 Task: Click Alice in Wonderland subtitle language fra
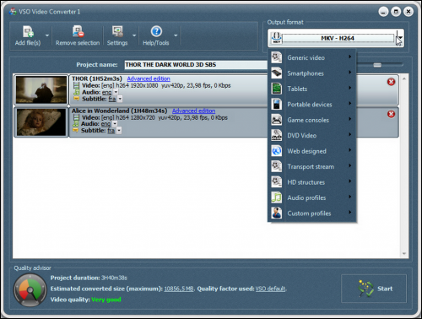tap(111, 131)
